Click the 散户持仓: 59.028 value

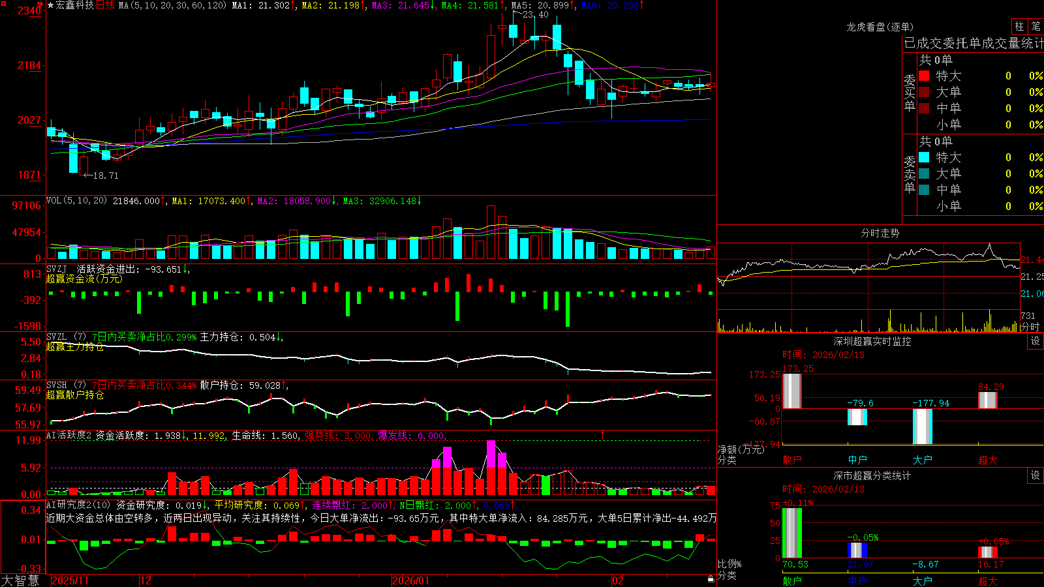(242, 385)
